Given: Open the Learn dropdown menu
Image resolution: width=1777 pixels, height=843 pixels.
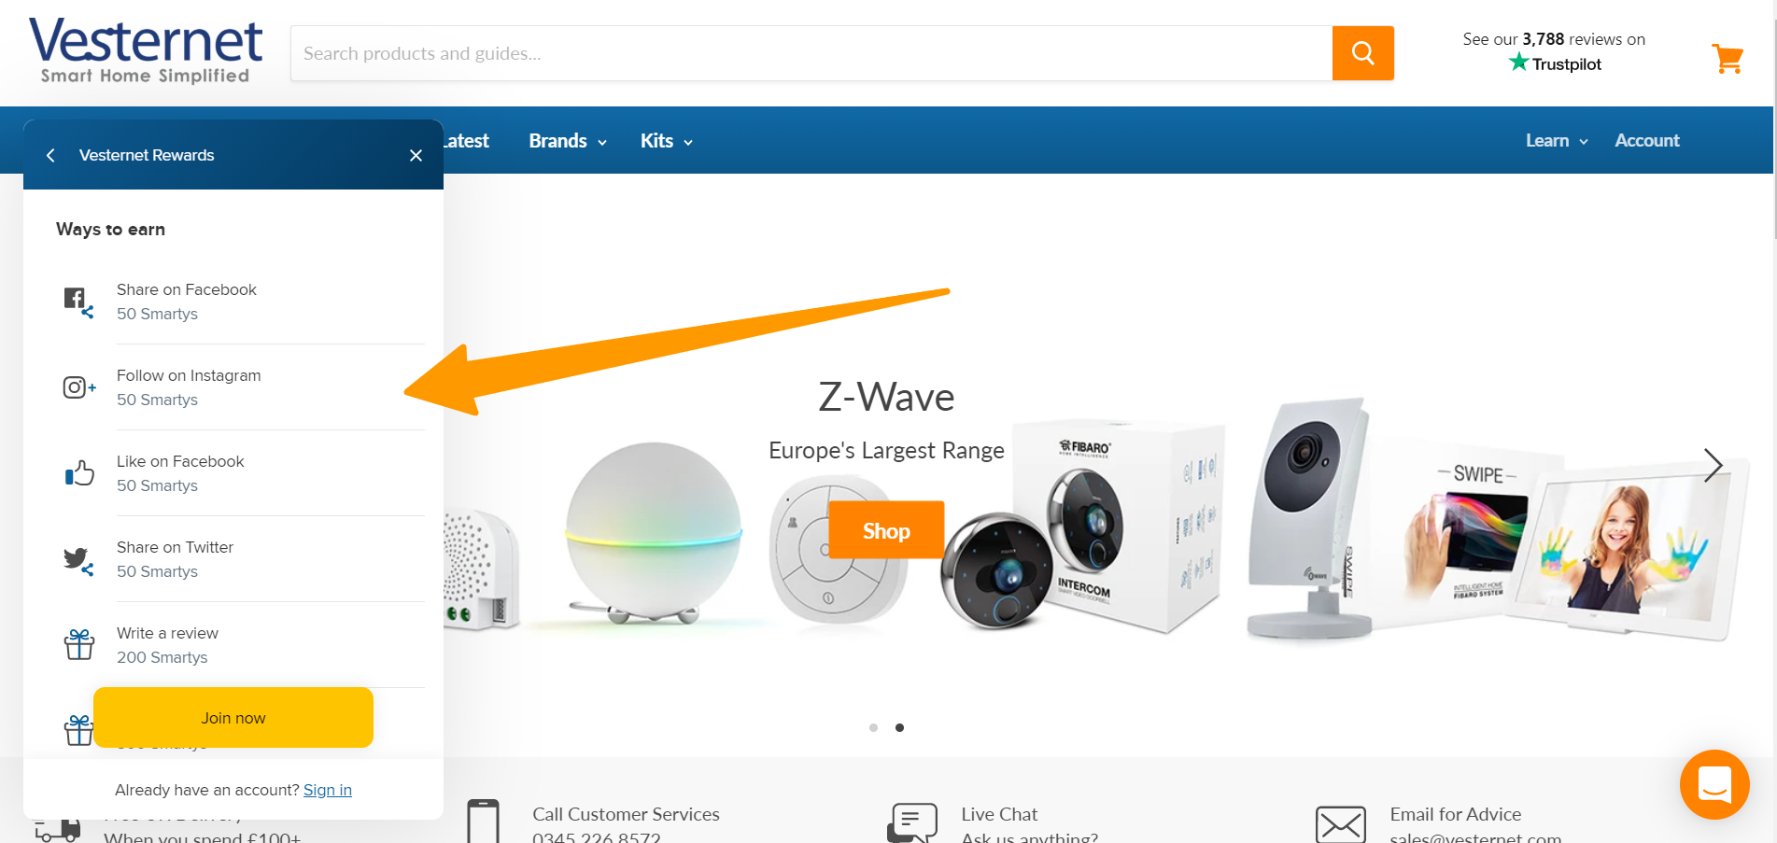Looking at the screenshot, I should coord(1557,141).
